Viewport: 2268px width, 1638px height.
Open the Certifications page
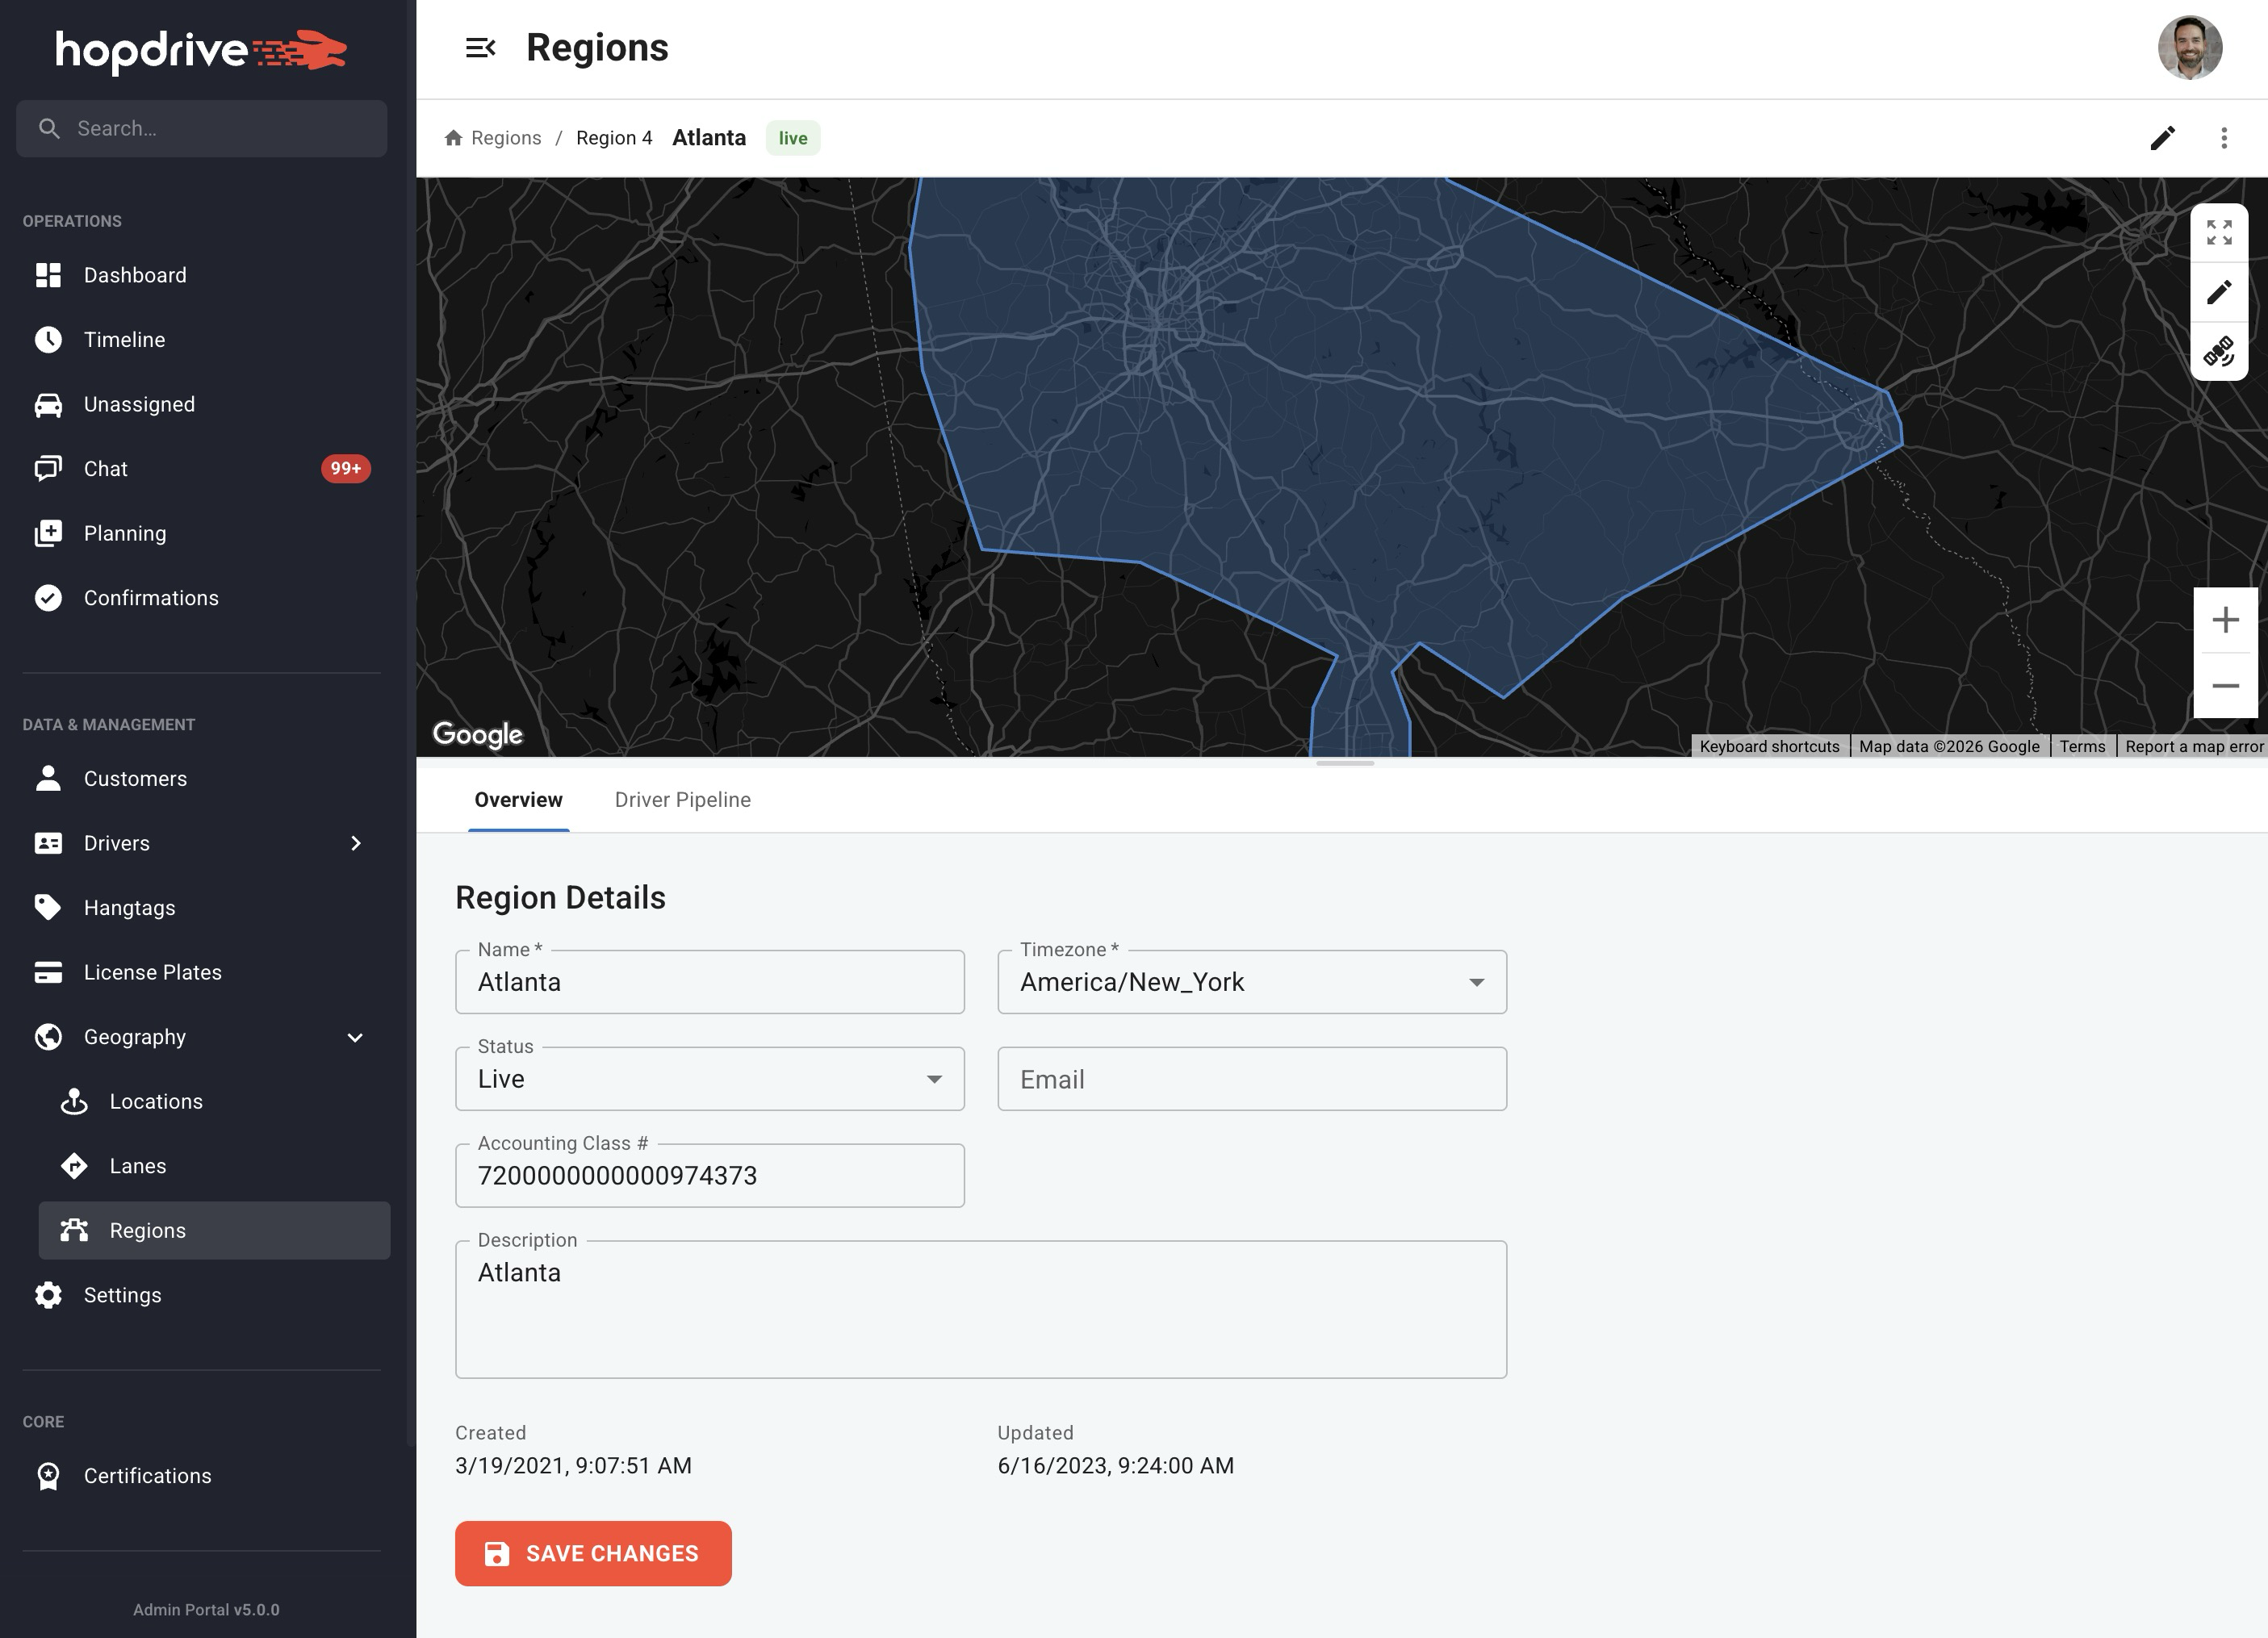(x=147, y=1475)
